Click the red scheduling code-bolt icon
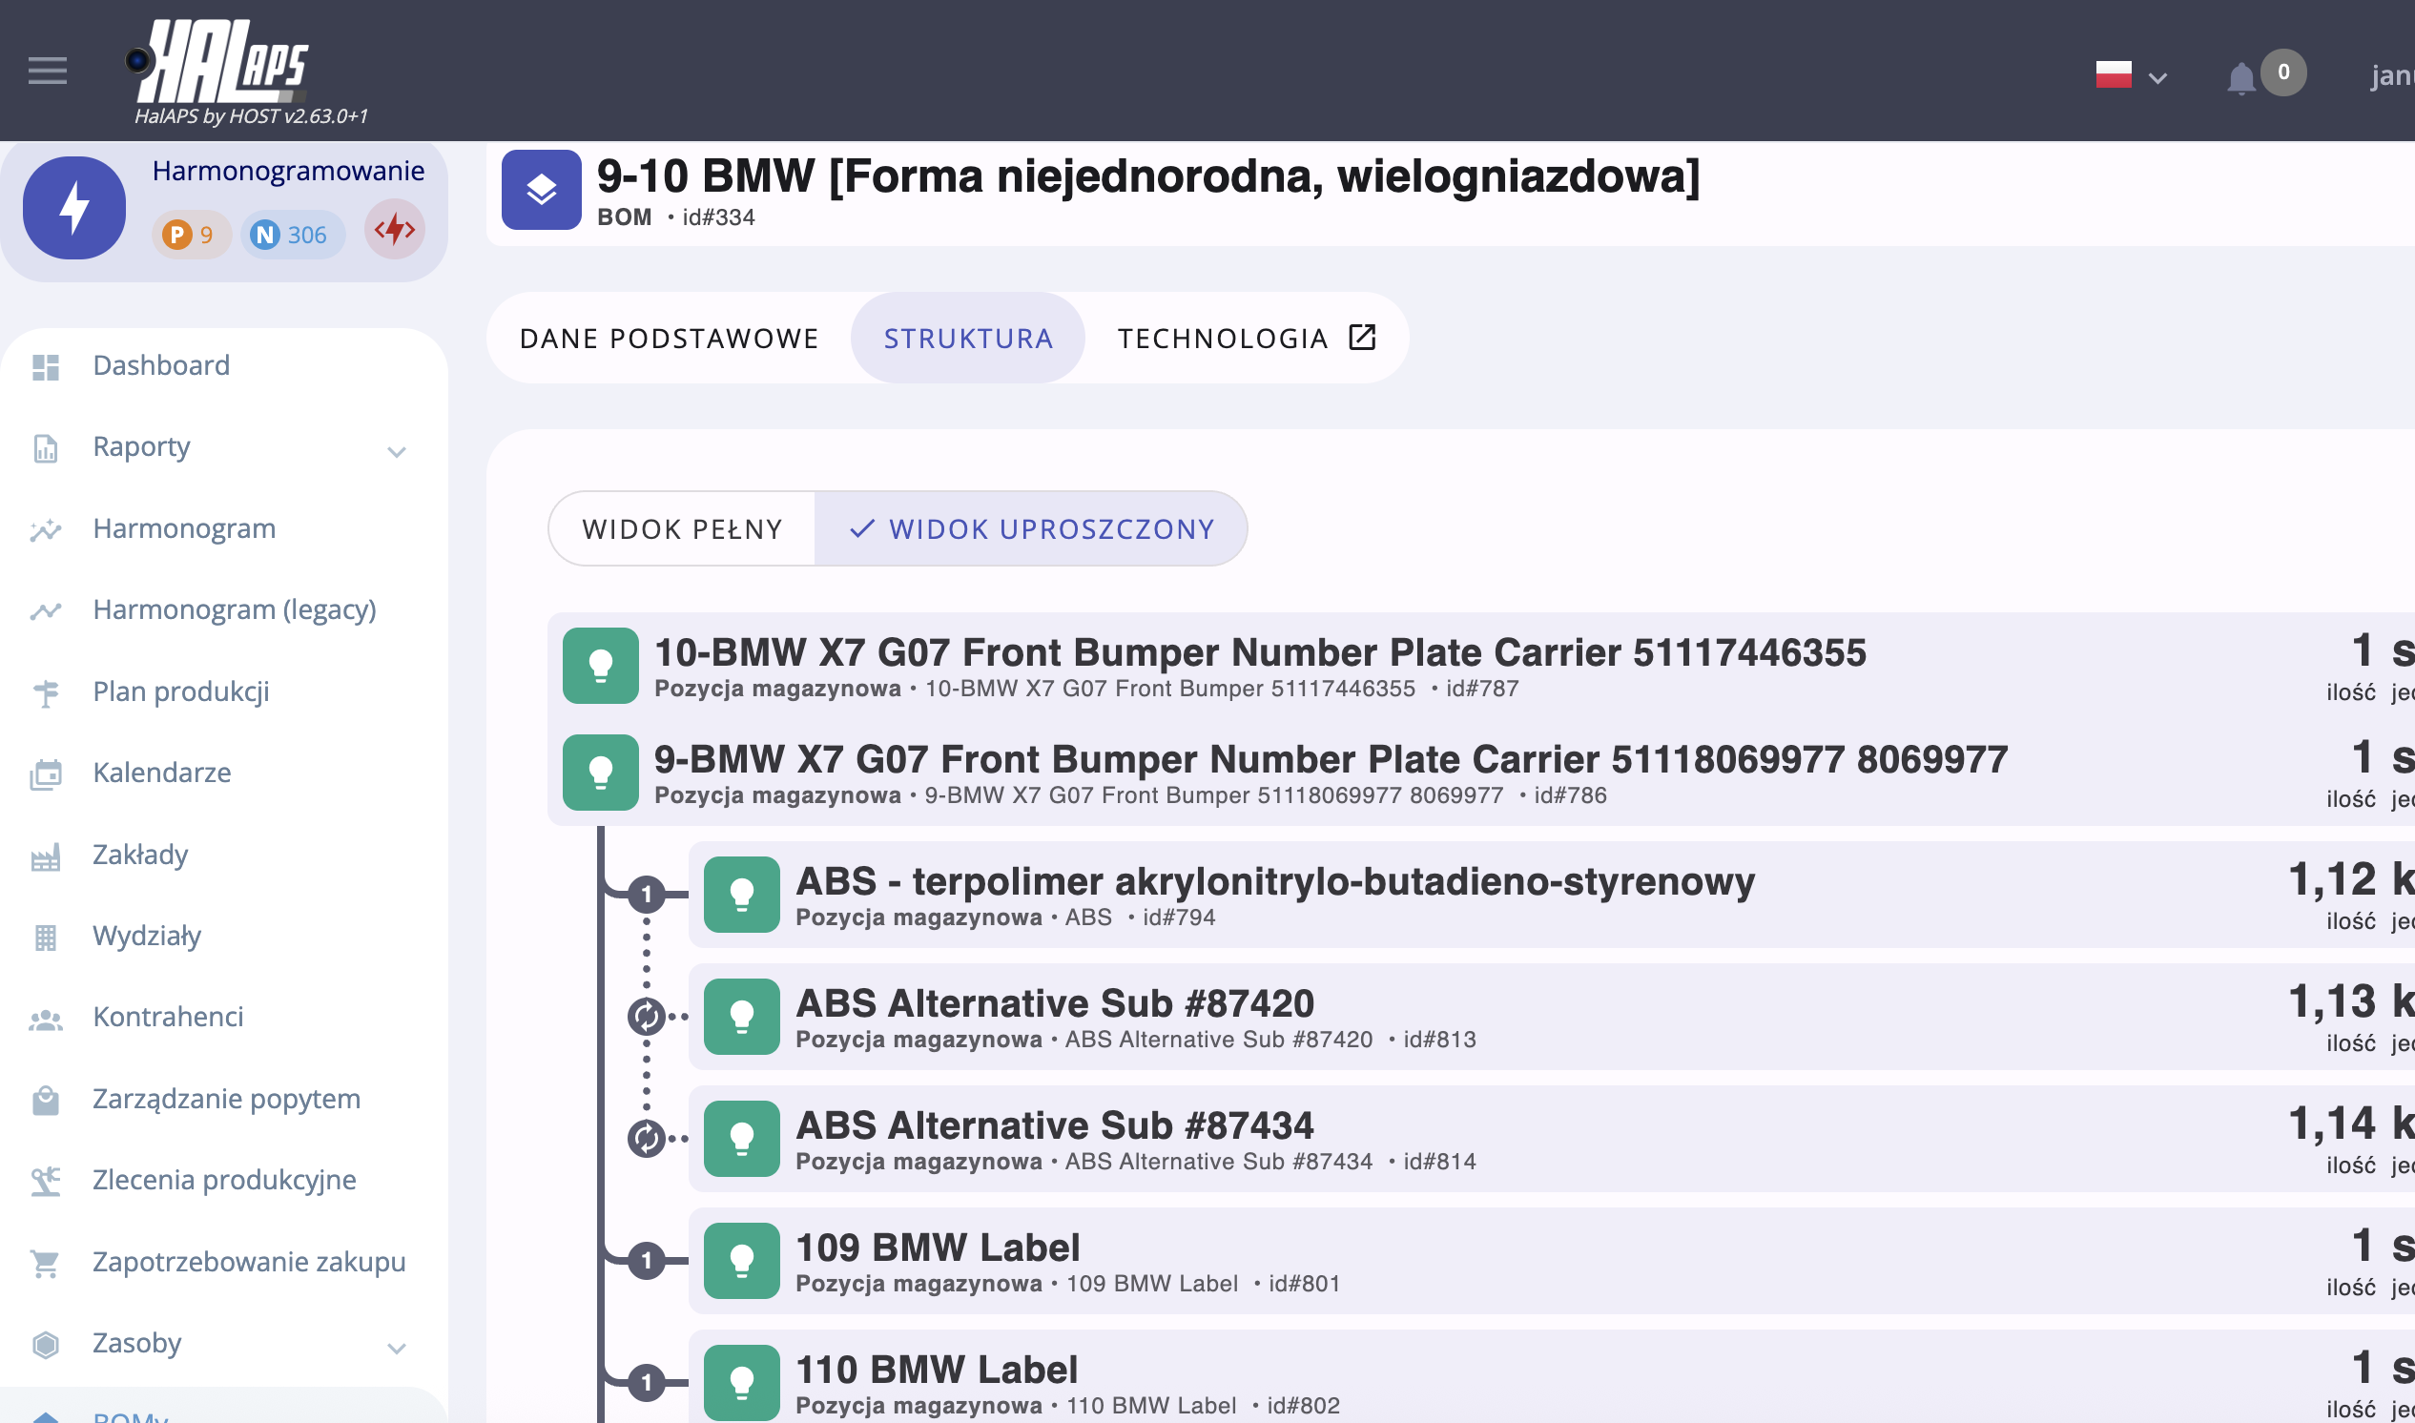Viewport: 2415px width, 1423px height. (x=394, y=230)
